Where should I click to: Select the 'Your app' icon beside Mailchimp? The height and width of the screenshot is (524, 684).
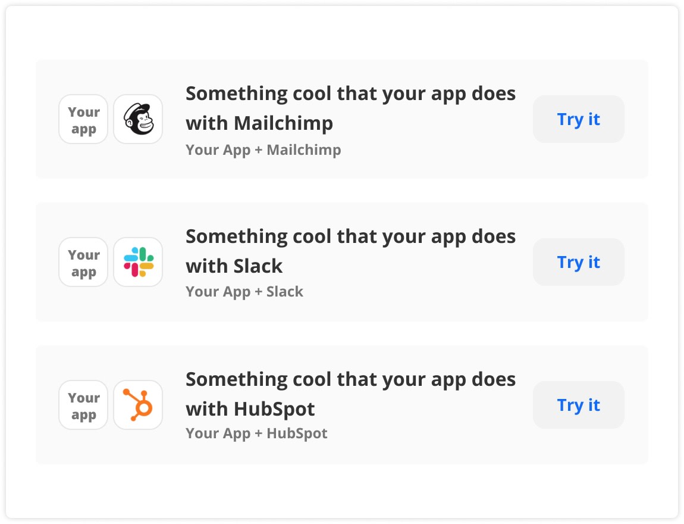83,119
